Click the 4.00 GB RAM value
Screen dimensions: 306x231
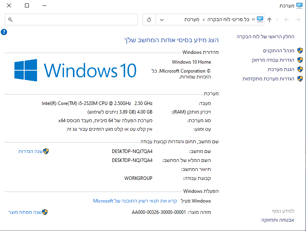click(x=120, y=112)
